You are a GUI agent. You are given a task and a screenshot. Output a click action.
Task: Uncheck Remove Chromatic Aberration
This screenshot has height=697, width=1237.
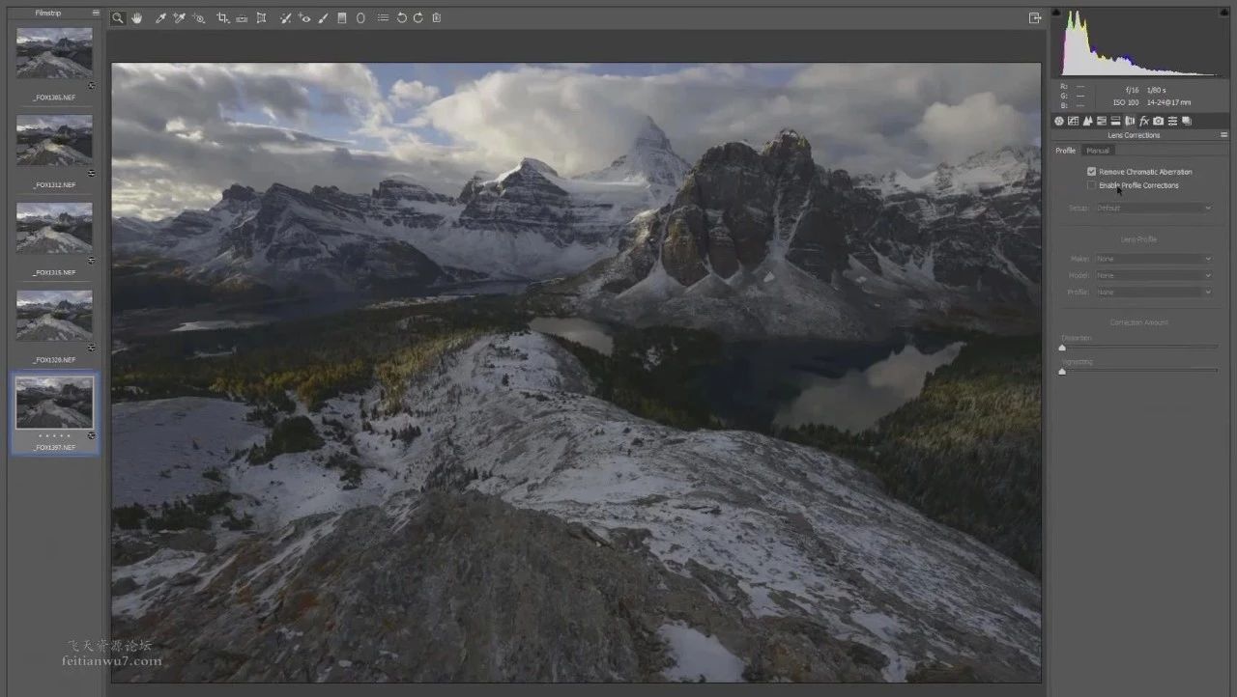1091,172
